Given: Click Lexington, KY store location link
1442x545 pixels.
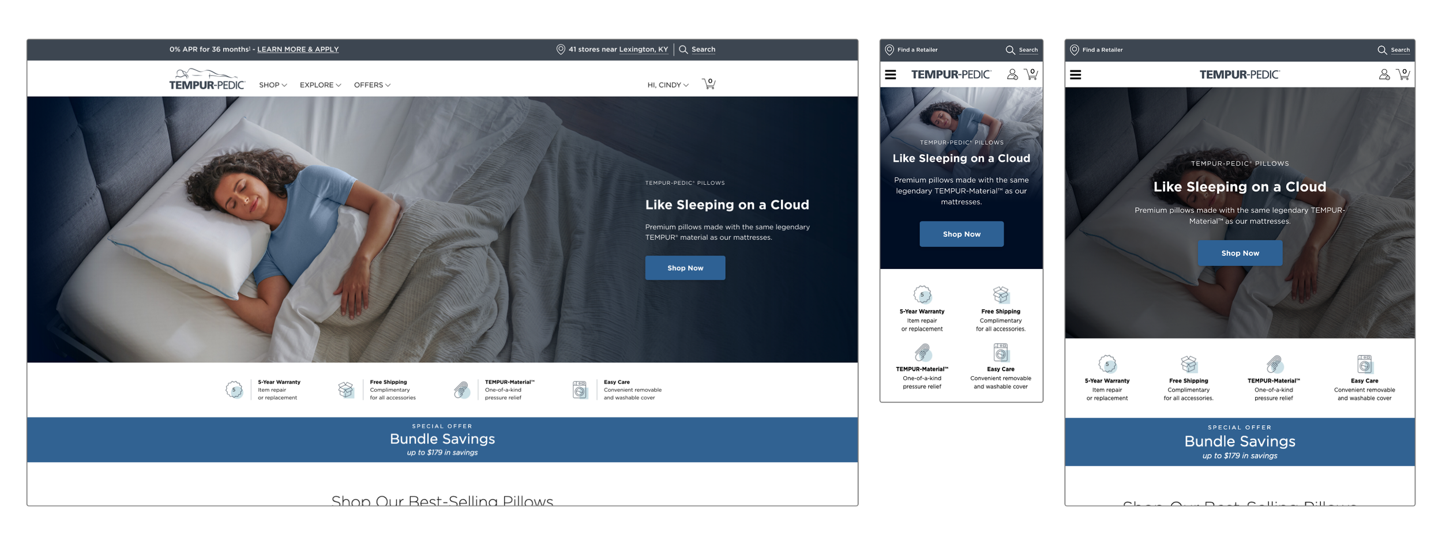Looking at the screenshot, I should pos(644,50).
